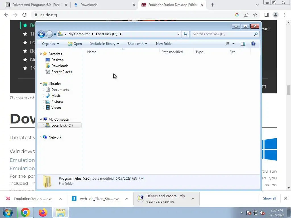Viewport: 291px width, 218px height.
Task: Toggle the preview pane
Action: (x=243, y=44)
